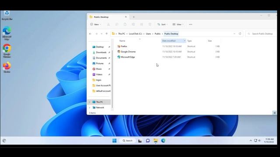The height and width of the screenshot is (157, 280).
Task: Open the Sort dropdown
Action: coord(162,24)
